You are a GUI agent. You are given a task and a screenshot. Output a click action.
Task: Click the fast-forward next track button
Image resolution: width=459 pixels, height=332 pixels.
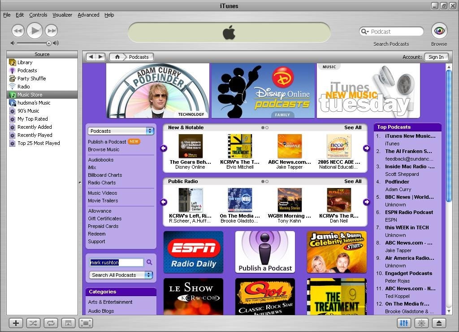coord(52,31)
